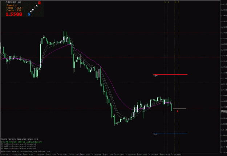Click the 15 Dec 21:00 time axis label
Screen dimensions: 227x156
point(119,155)
